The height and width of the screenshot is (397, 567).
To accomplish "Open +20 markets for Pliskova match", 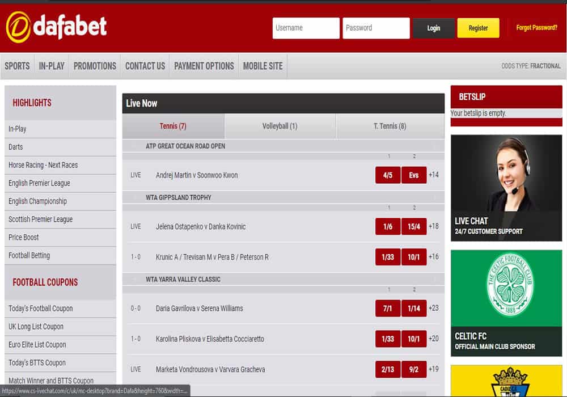I will click(x=434, y=339).
